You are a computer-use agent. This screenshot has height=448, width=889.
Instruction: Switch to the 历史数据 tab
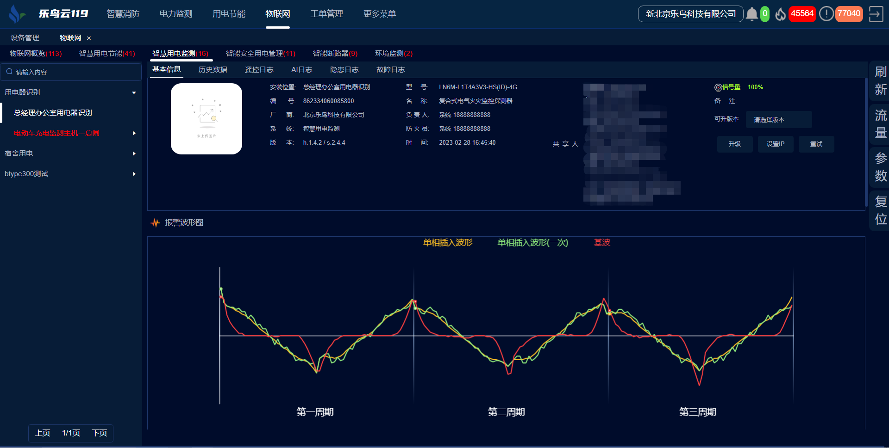point(213,70)
